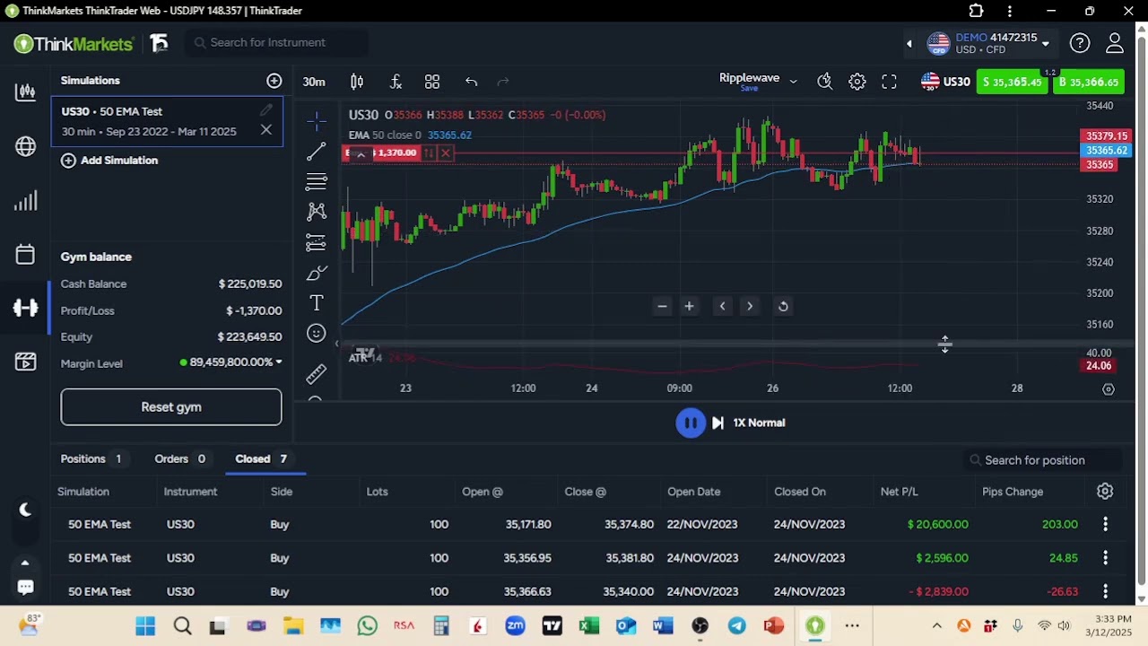Select the Text annotation tool
The height and width of the screenshot is (646, 1148).
317,303
